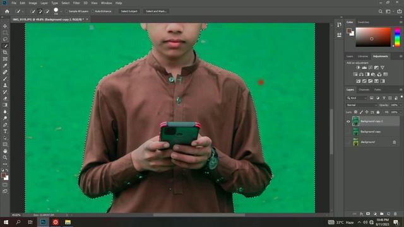The height and width of the screenshot is (227, 404).
Task: Select the Clone Stamp tool
Action: [x=5, y=85]
